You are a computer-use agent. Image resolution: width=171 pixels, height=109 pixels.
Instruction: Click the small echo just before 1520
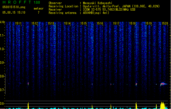[x=156, y=84]
